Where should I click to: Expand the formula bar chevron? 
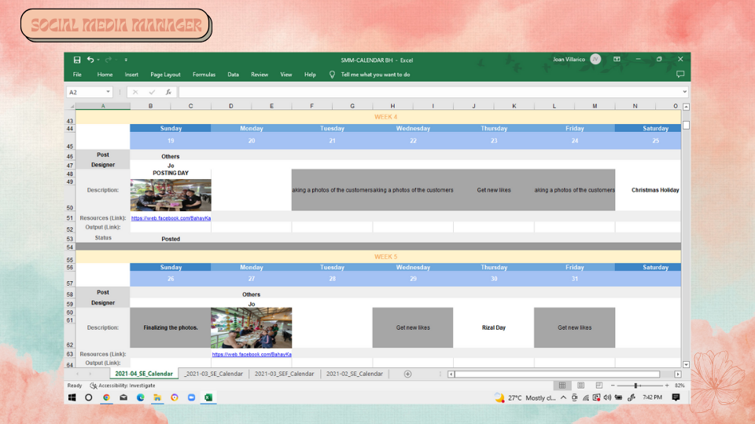(684, 92)
